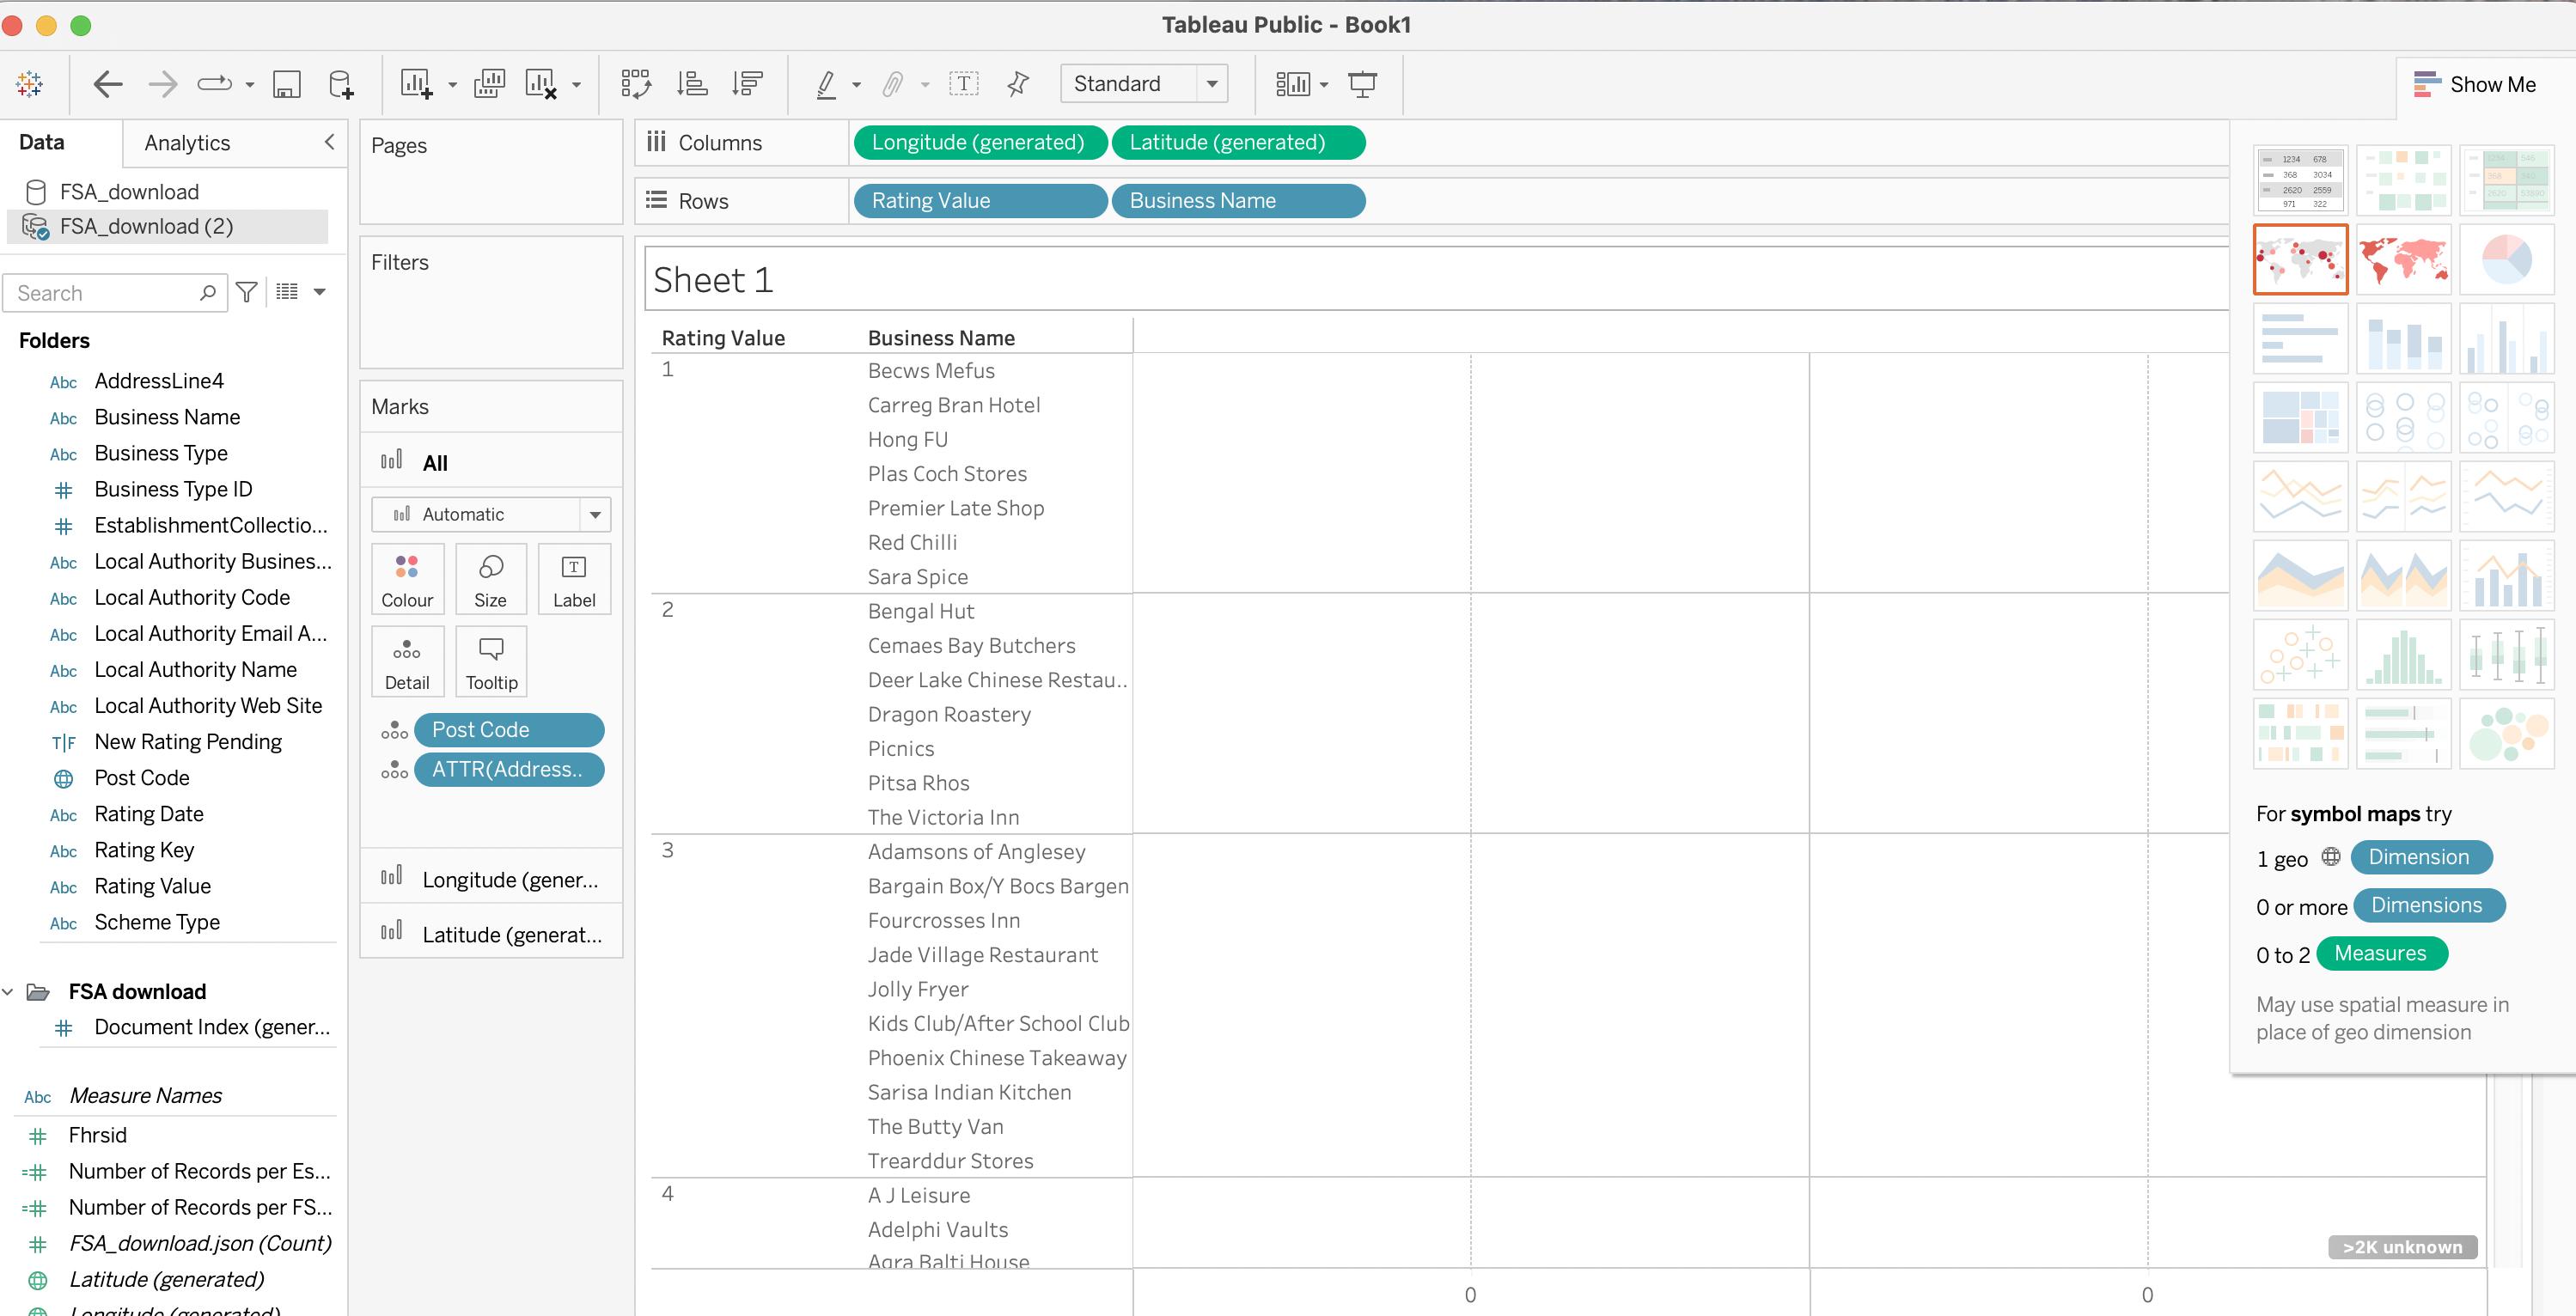Collapse the FSA download folder
Viewport: 2576px width, 1316px height.
coord(9,992)
